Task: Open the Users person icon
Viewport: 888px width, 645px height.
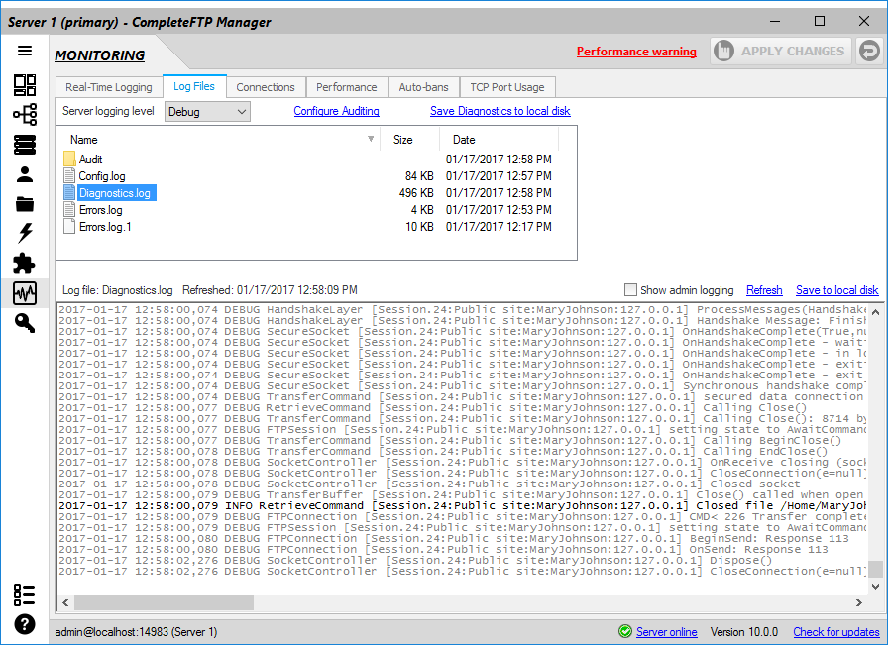Action: click(25, 174)
